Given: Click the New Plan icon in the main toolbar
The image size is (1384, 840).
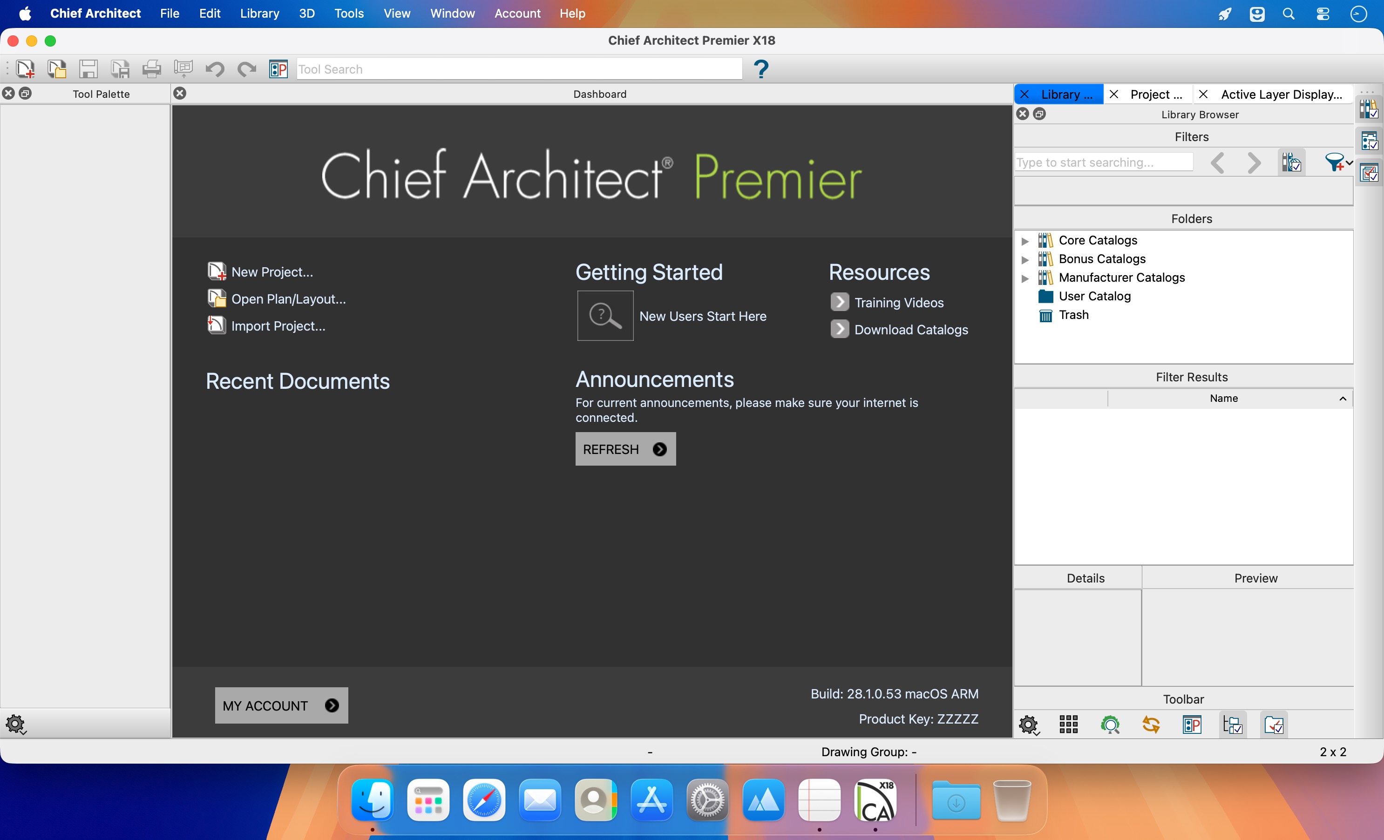Looking at the screenshot, I should click(x=25, y=69).
